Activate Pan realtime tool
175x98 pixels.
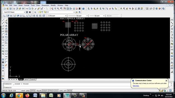coord(52,8)
